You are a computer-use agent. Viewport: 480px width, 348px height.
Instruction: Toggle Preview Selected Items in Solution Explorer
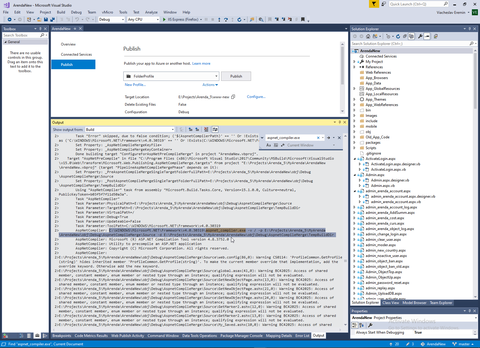point(427,36)
